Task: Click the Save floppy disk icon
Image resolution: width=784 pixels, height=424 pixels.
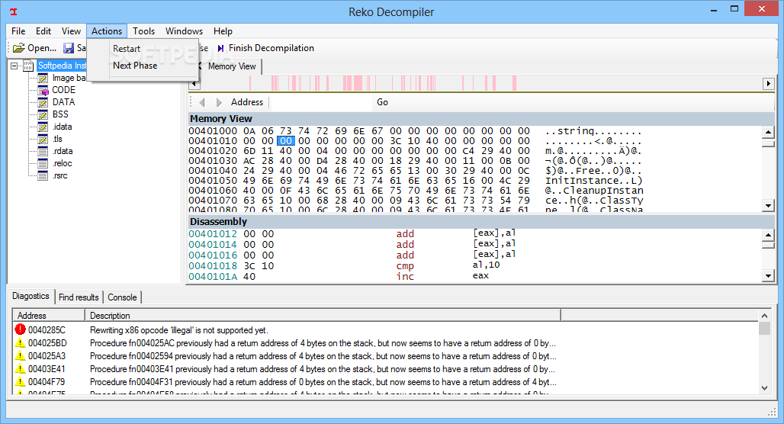Action: (69, 48)
